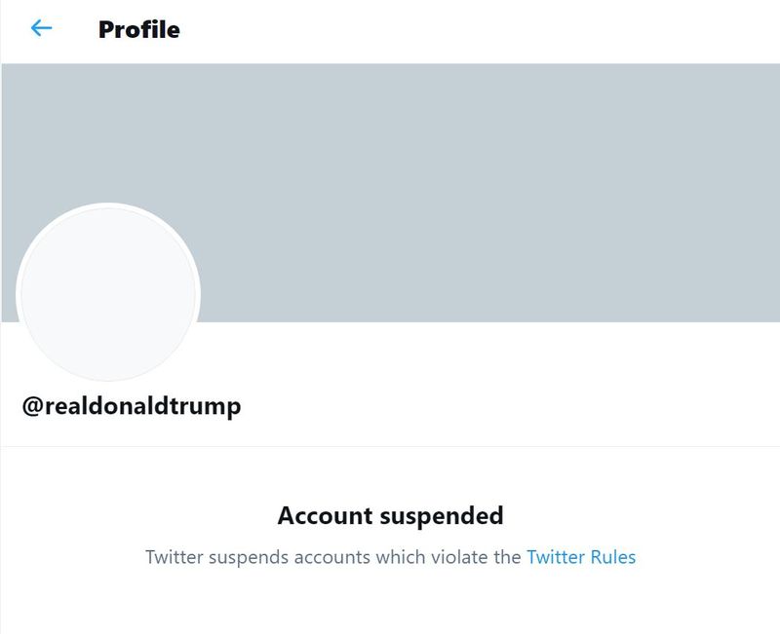Navigate back with the left arrow

coord(41,28)
